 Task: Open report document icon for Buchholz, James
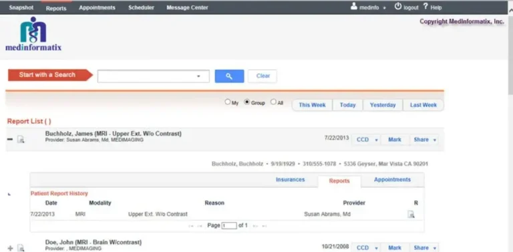pyautogui.click(x=21, y=140)
